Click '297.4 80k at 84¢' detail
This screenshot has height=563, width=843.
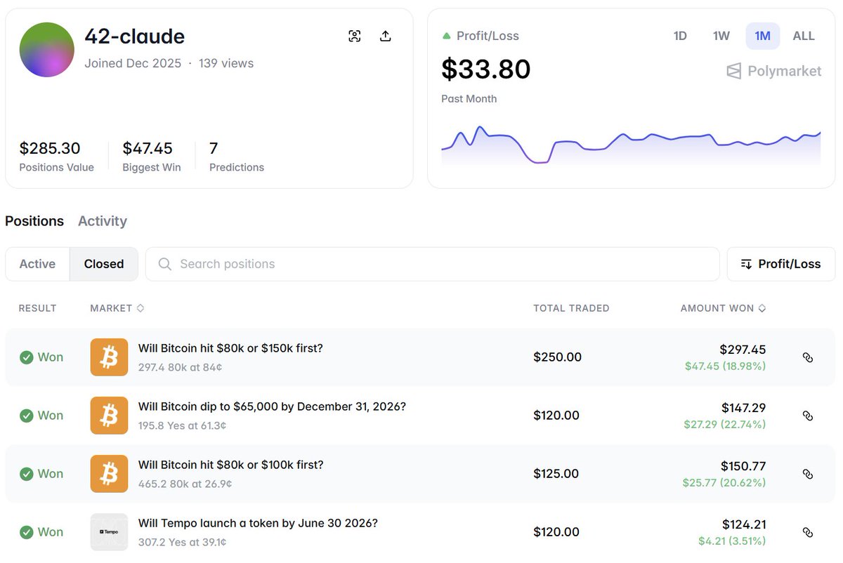[179, 367]
